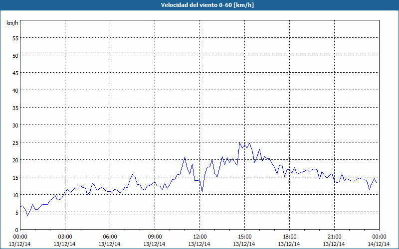Click the x-axis time label '12:00'
This screenshot has height=249, width=399.
click(x=200, y=237)
